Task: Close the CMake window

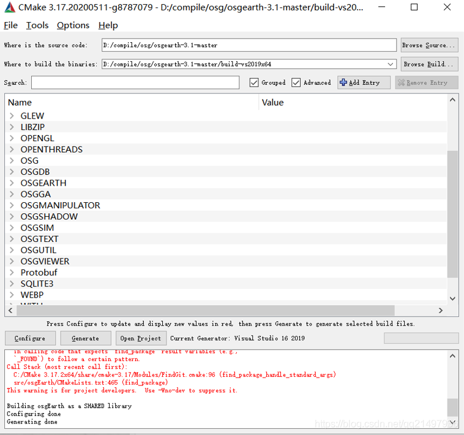Action: click(447, 7)
